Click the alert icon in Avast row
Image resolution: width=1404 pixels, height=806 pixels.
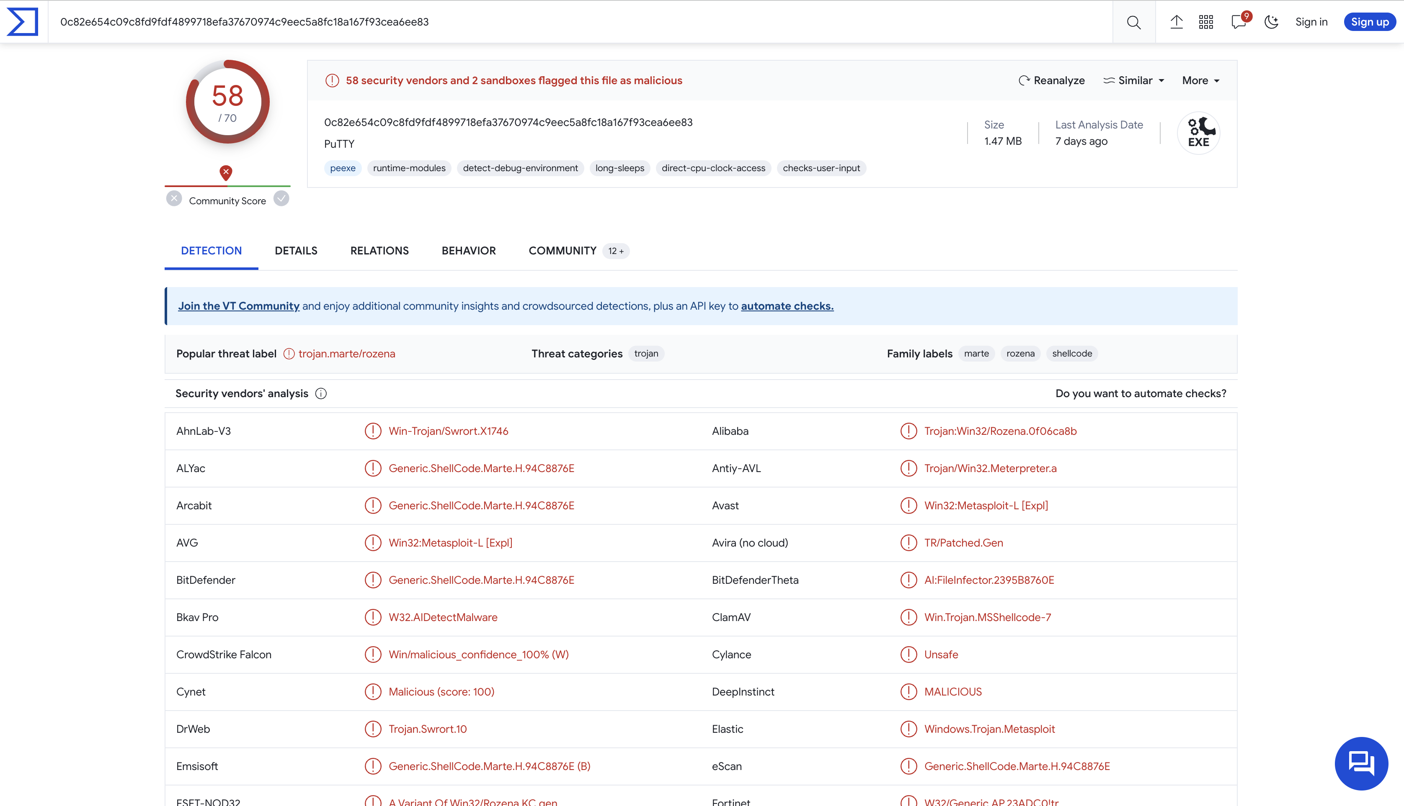click(x=908, y=506)
